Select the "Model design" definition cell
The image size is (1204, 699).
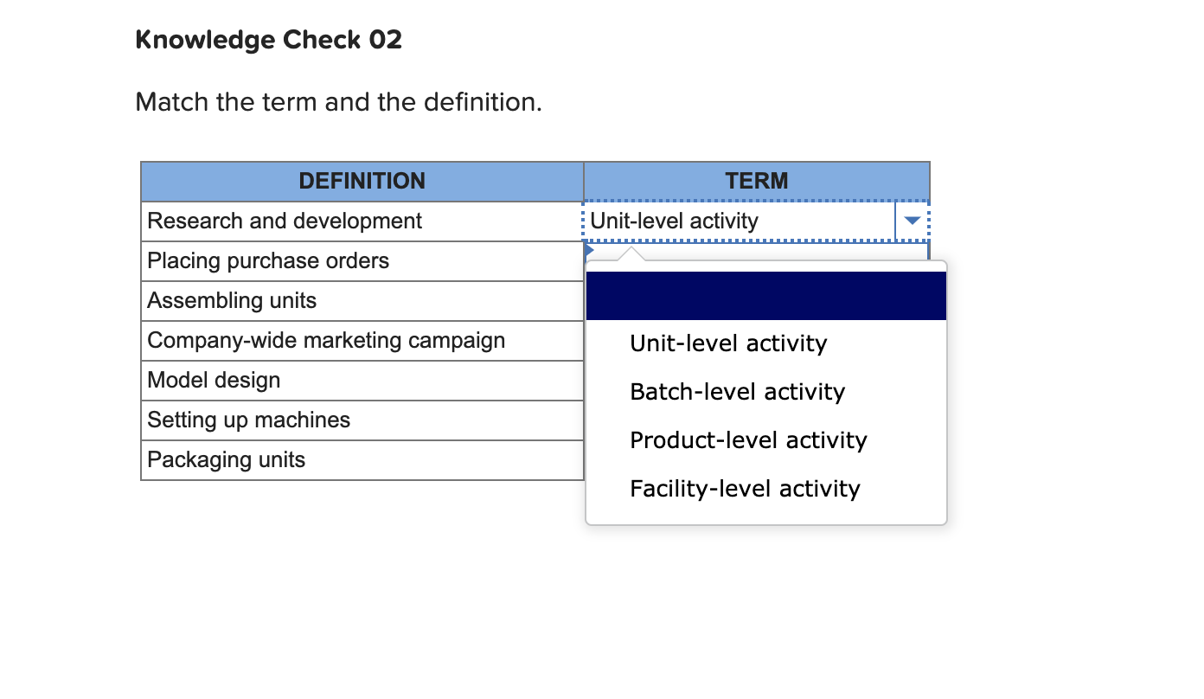pos(213,380)
